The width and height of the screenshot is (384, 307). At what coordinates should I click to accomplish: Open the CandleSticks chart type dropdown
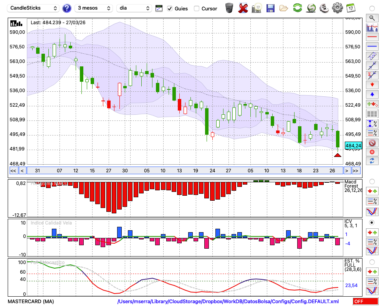[x=34, y=8]
